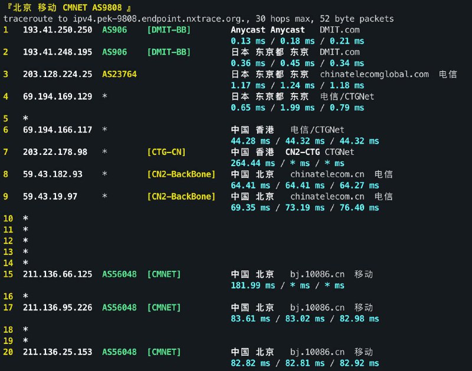This screenshot has height=371, width=472.
Task: Click the AS23764 label
Action: 120,75
